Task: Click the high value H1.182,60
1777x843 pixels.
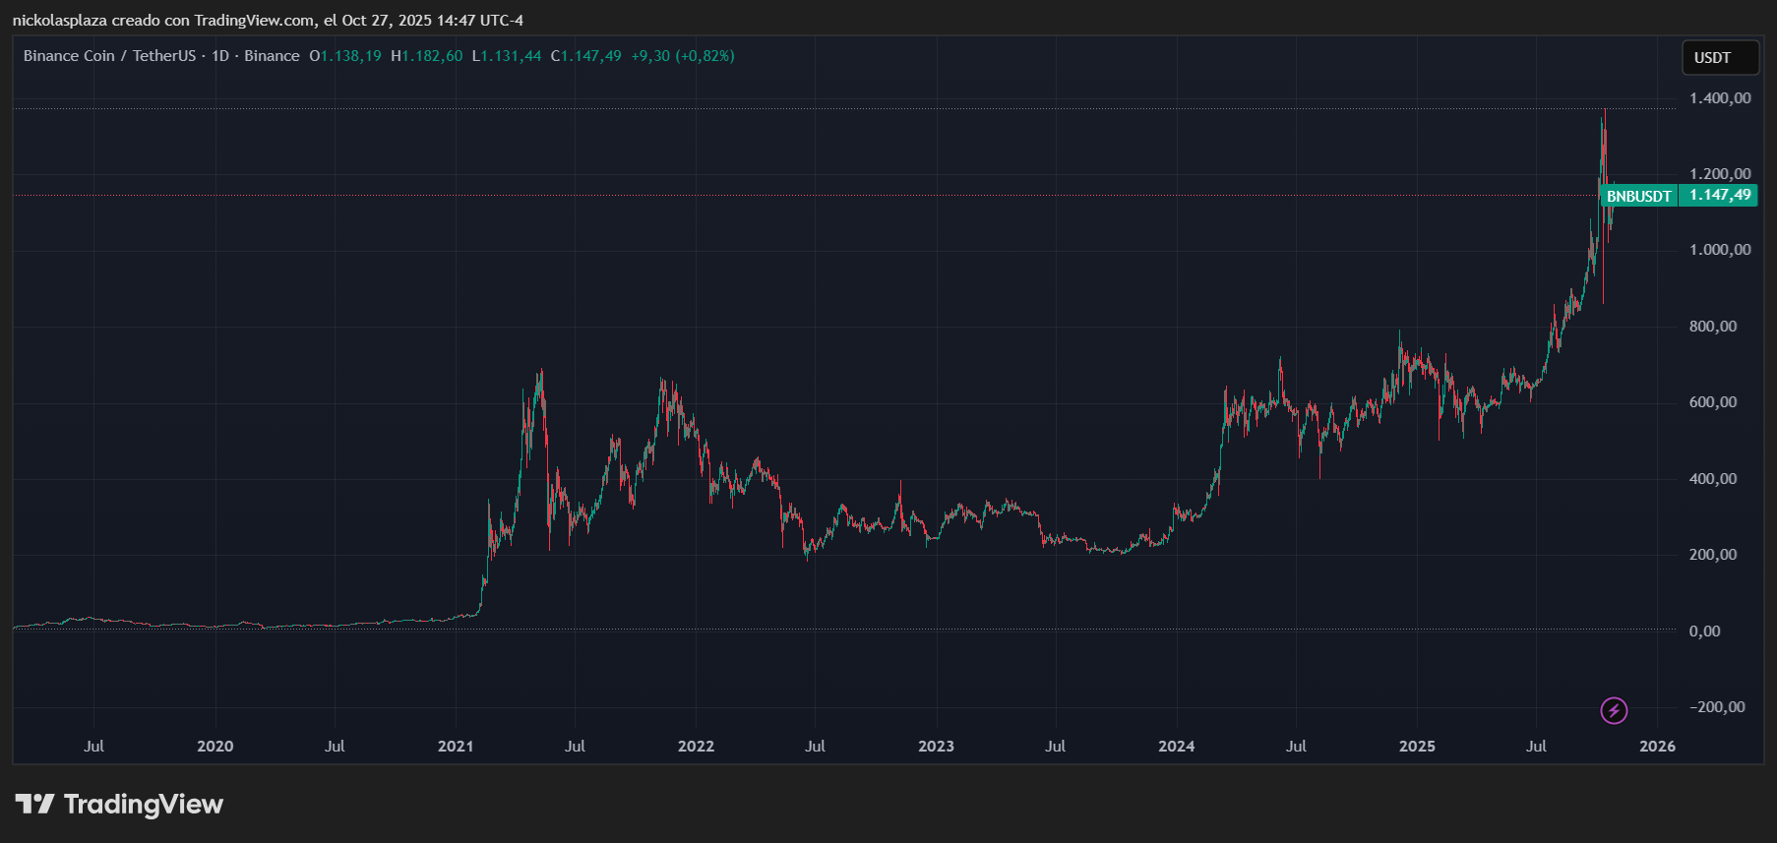Action: (426, 56)
